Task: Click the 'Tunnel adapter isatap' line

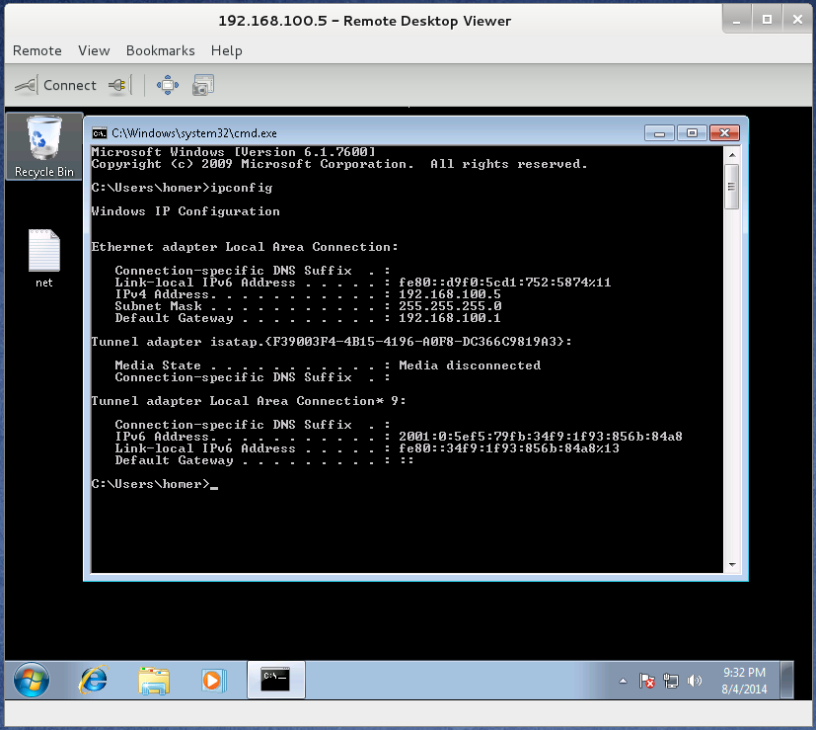Action: tap(332, 342)
